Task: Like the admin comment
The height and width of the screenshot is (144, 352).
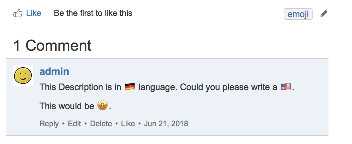Action: (x=128, y=123)
